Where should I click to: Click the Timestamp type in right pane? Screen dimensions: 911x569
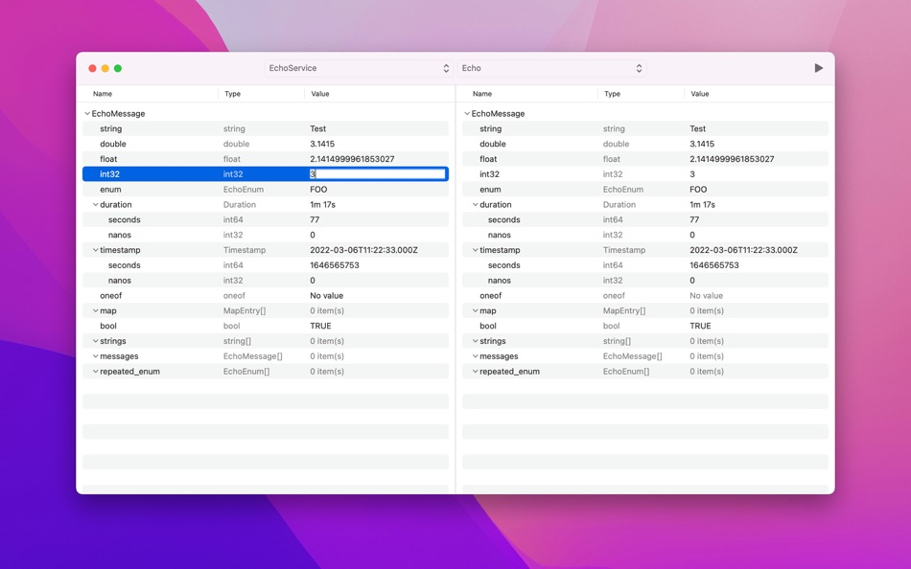coord(624,250)
